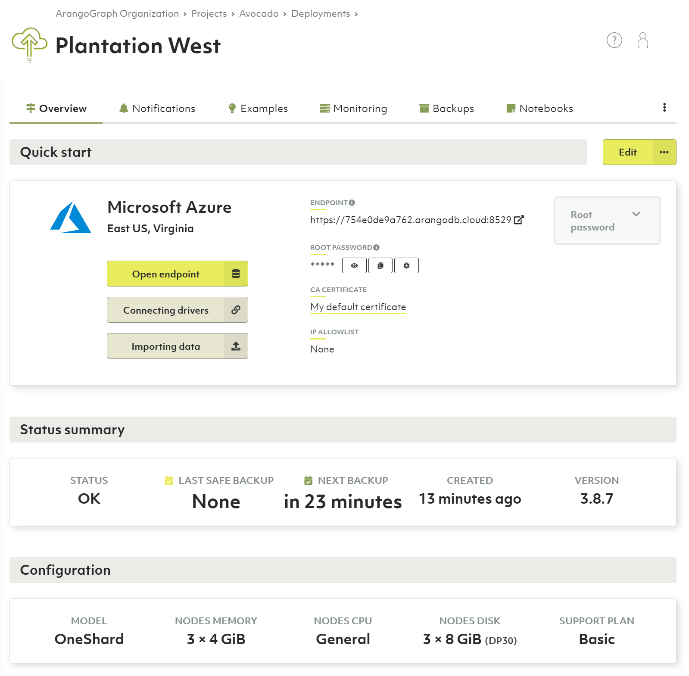Screen dimensions: 689x676
Task: Click the Edit button
Action: [x=628, y=152]
